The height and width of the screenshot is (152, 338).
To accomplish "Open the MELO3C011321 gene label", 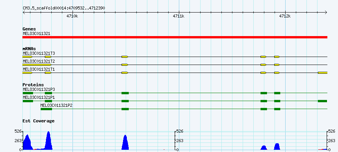I will point(36,33).
